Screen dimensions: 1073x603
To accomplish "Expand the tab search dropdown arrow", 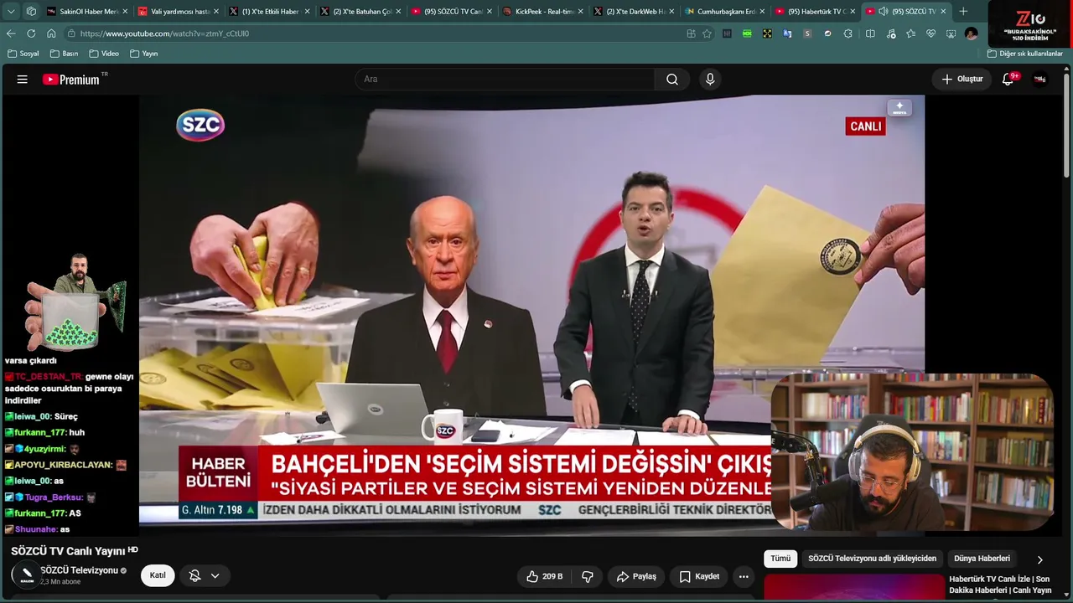I will pyautogui.click(x=11, y=12).
